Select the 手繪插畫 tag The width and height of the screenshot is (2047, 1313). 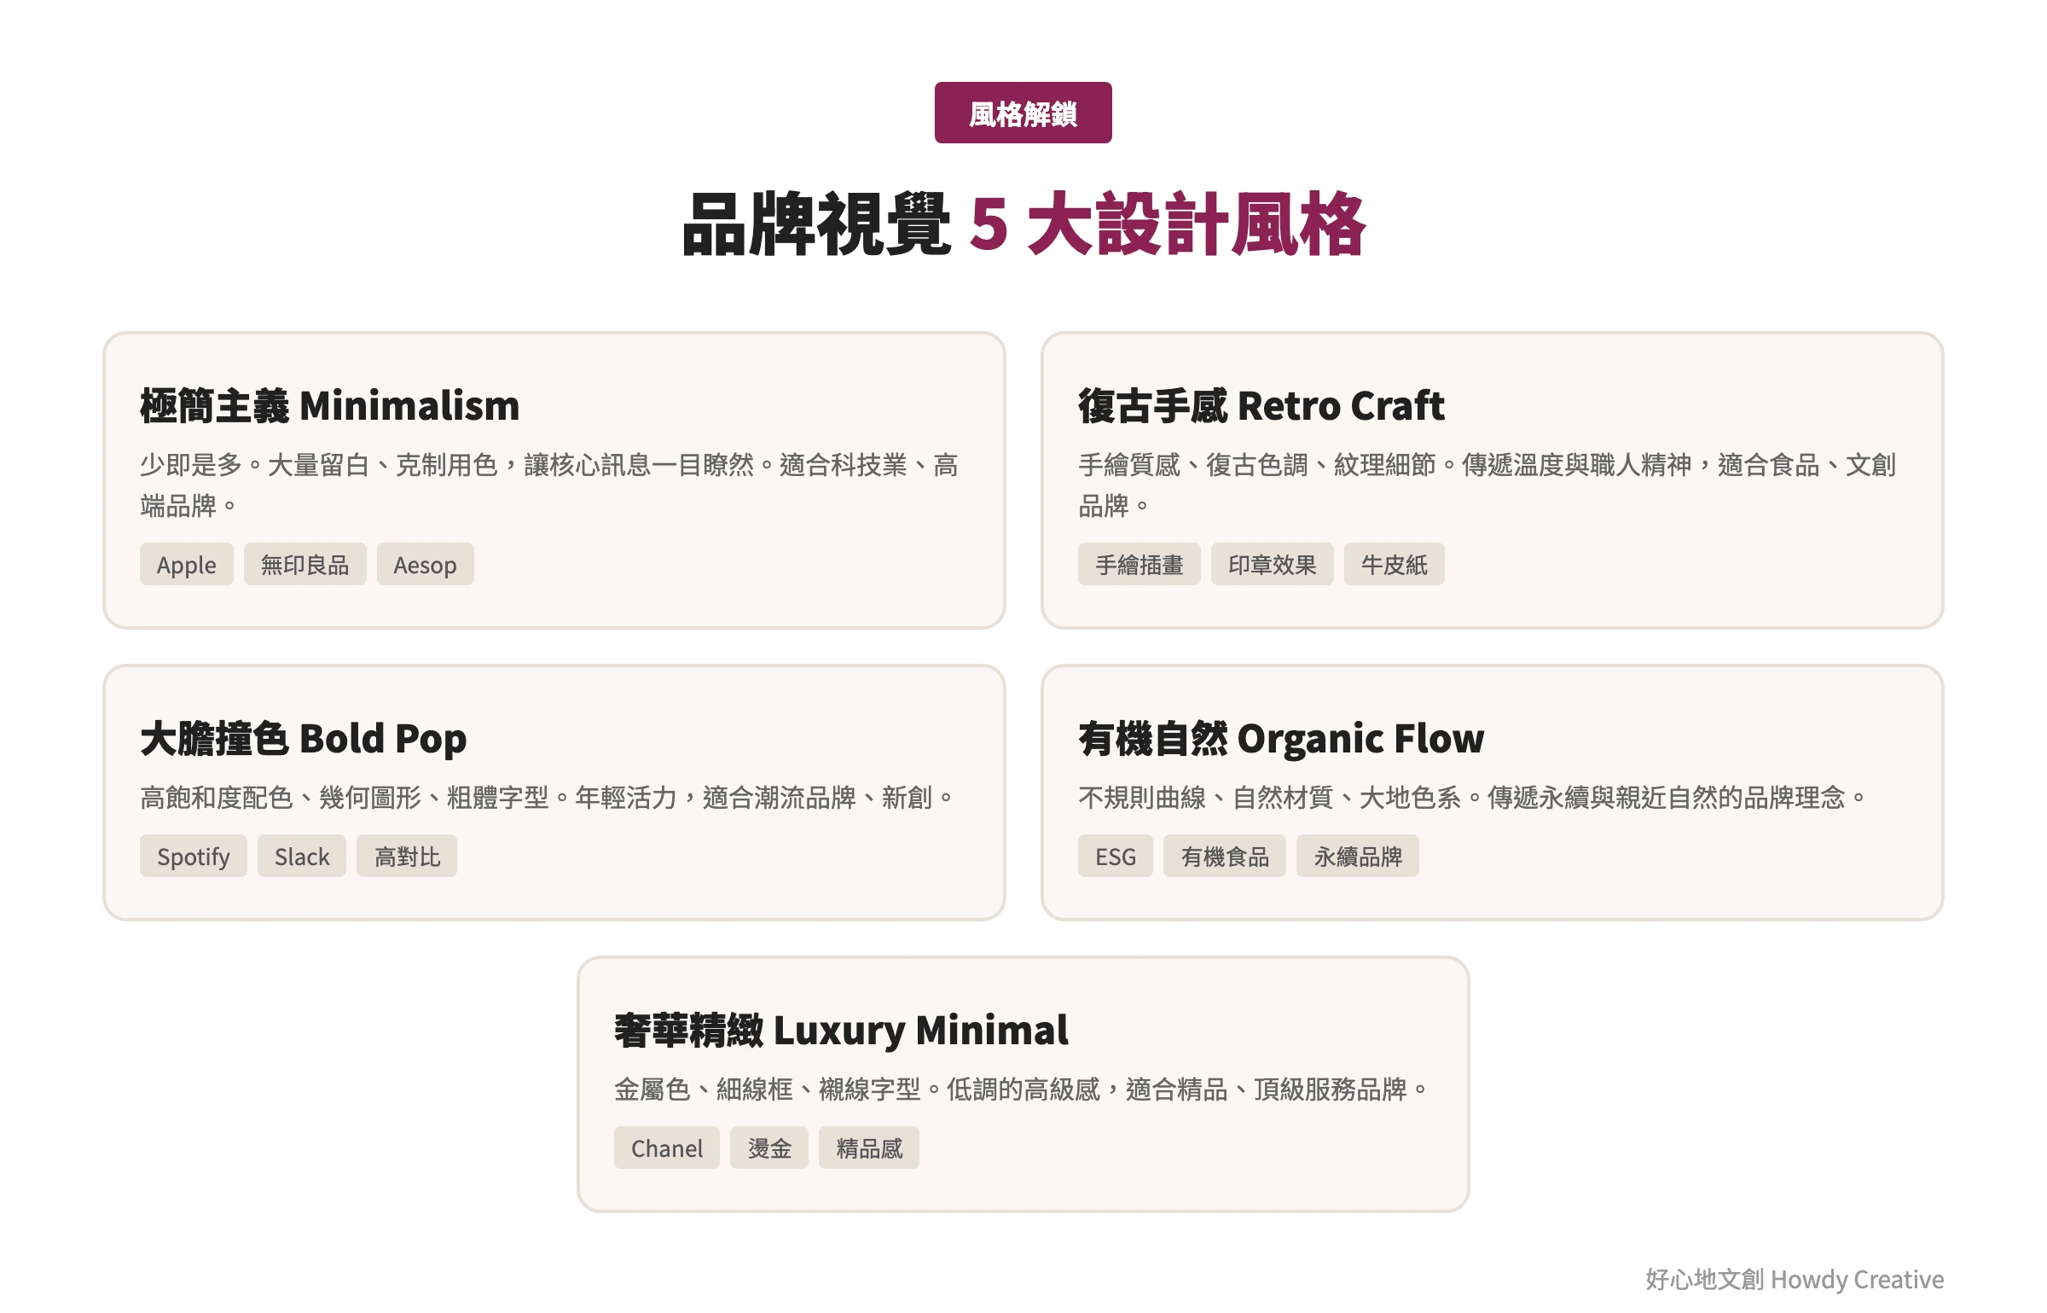point(1139,564)
